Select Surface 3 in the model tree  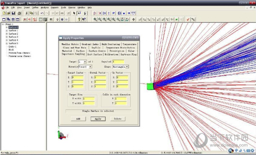(13, 37)
